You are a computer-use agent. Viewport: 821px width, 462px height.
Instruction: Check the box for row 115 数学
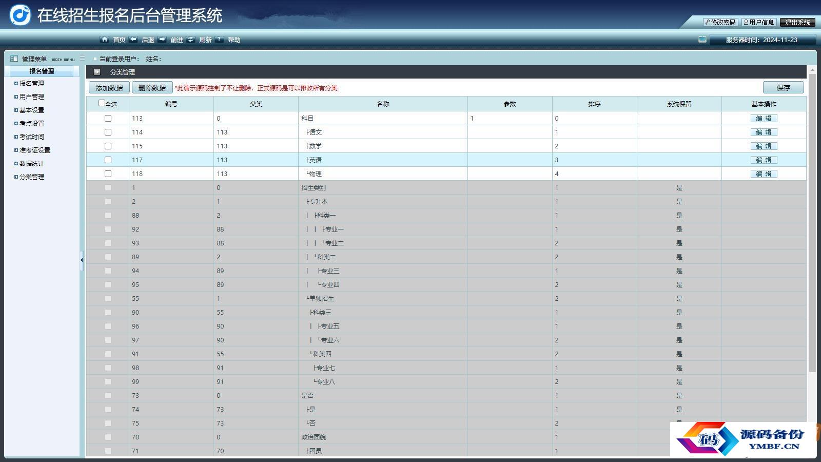(x=108, y=146)
